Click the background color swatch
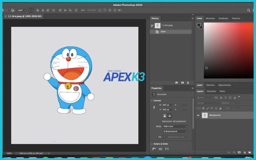This screenshot has height=160, width=256. tap(202, 28)
